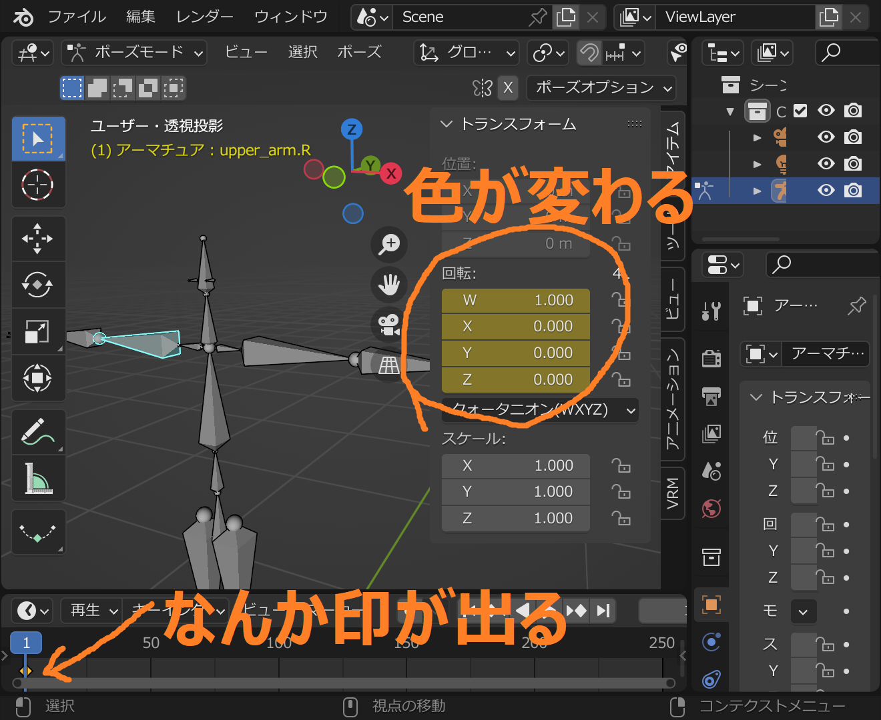Image resolution: width=881 pixels, height=720 pixels.
Task: Open the transform orientation Global dropdown
Action: [467, 53]
